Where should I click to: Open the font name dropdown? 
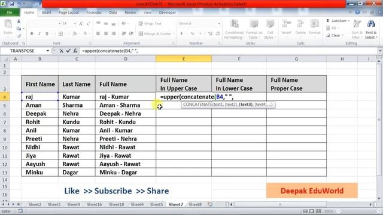pyautogui.click(x=59, y=24)
